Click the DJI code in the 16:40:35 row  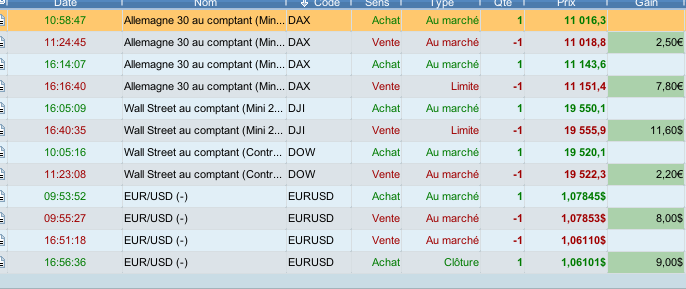pos(296,130)
